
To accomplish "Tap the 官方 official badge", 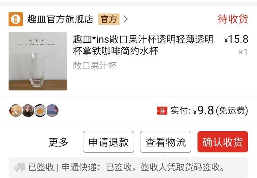I will click(x=109, y=19).
